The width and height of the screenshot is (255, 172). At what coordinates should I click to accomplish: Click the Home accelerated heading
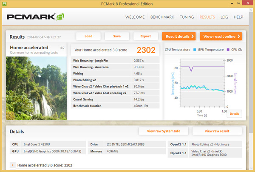click(29, 48)
